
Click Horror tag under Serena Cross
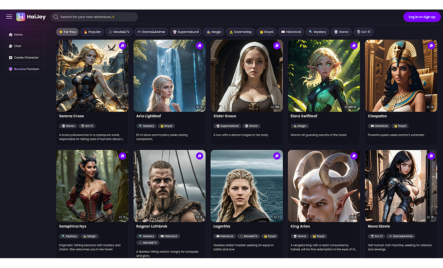tap(68, 126)
